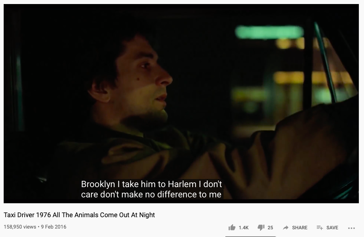Screen dimensions: 364x237
Task: Click the save to playlist icon
Action: point(320,228)
